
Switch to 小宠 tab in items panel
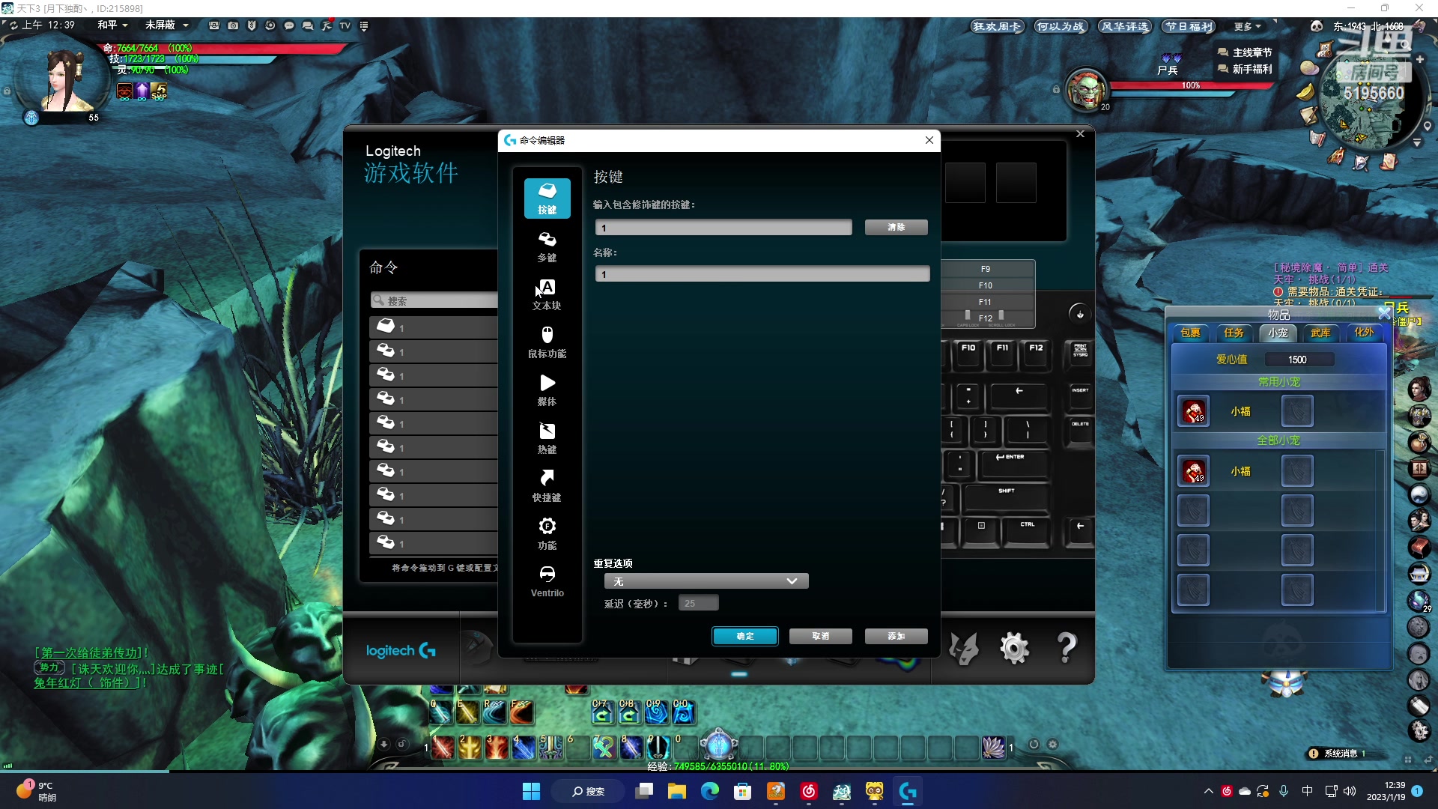coord(1278,333)
